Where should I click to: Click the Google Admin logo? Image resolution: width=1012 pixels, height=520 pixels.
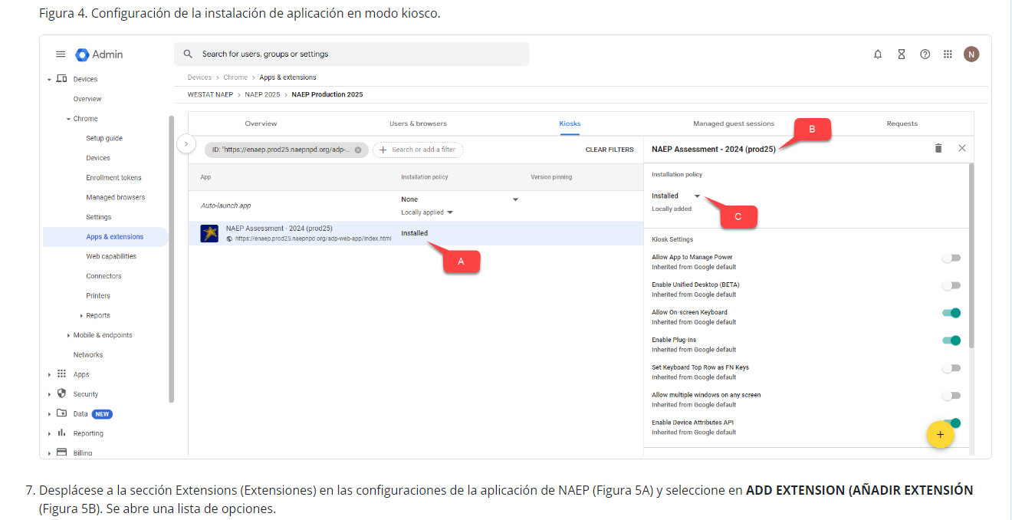99,54
